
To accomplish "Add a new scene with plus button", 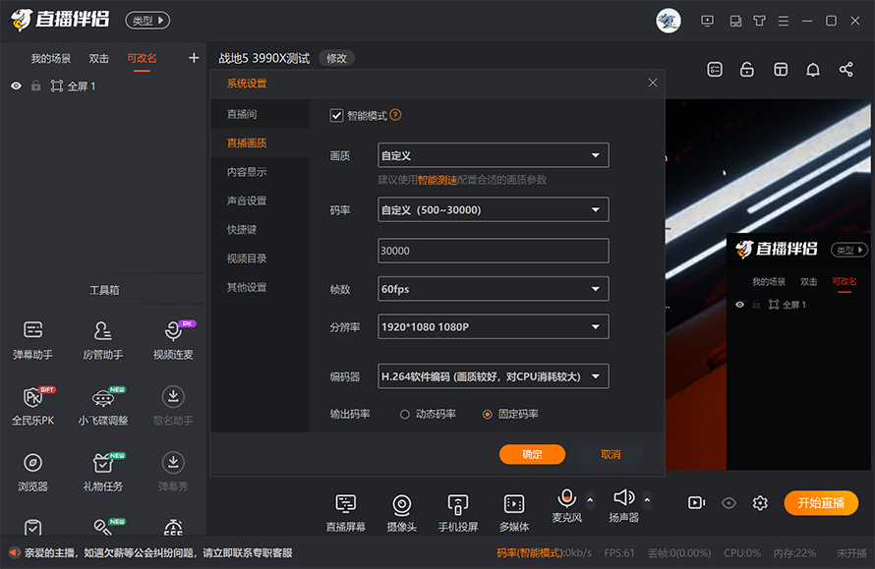I will coord(194,58).
